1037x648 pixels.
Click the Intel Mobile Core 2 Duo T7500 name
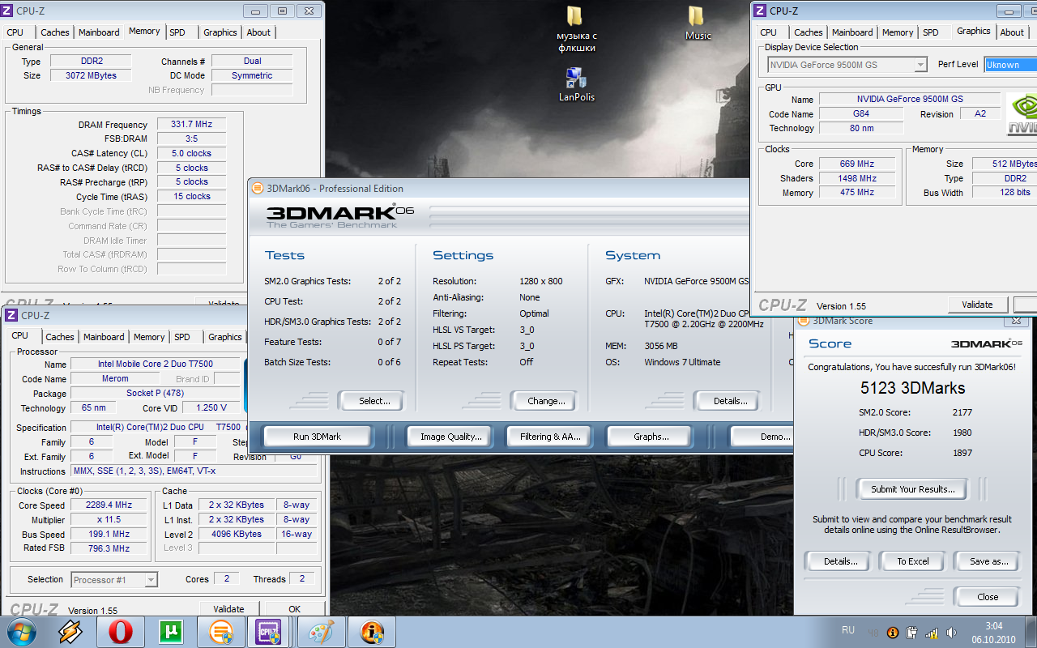[x=156, y=364]
